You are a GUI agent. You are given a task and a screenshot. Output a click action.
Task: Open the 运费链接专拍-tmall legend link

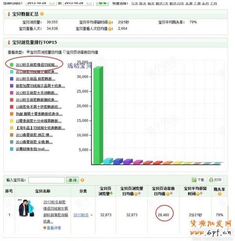click(34, 149)
